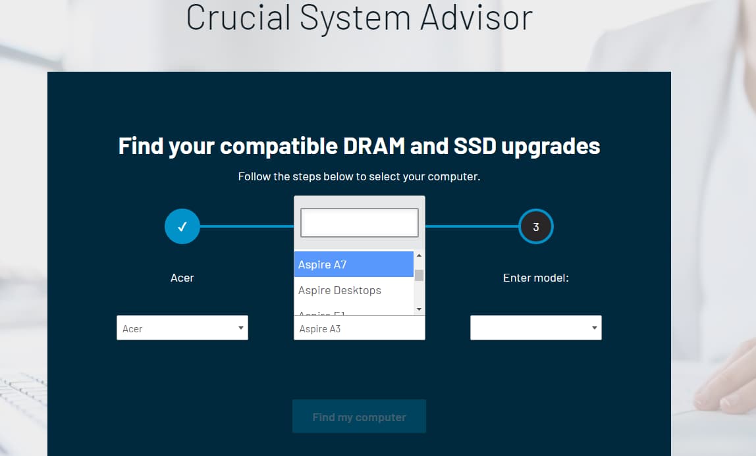Click the Acer dropdown's arrow icon
The image size is (756, 456).
coord(240,328)
